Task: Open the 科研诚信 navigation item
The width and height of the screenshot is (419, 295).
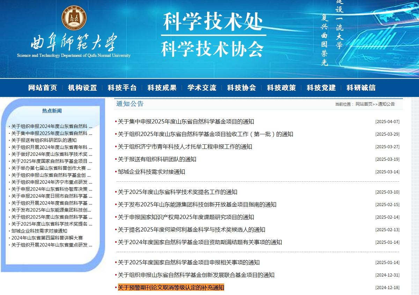Action: pyautogui.click(x=361, y=88)
